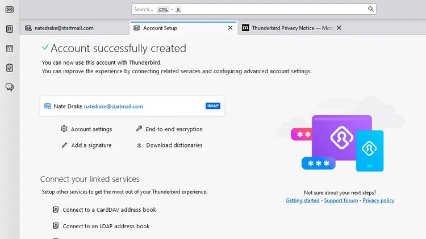Click the Account Setup tab icon

[x=137, y=28]
